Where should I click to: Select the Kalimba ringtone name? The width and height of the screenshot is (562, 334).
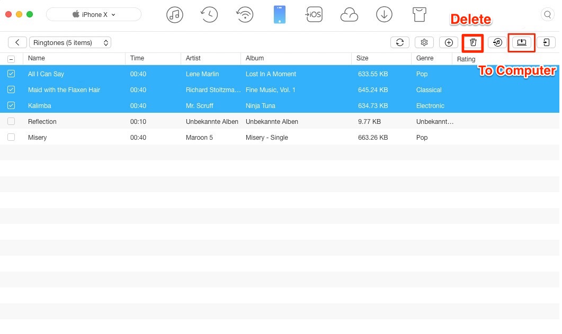39,106
